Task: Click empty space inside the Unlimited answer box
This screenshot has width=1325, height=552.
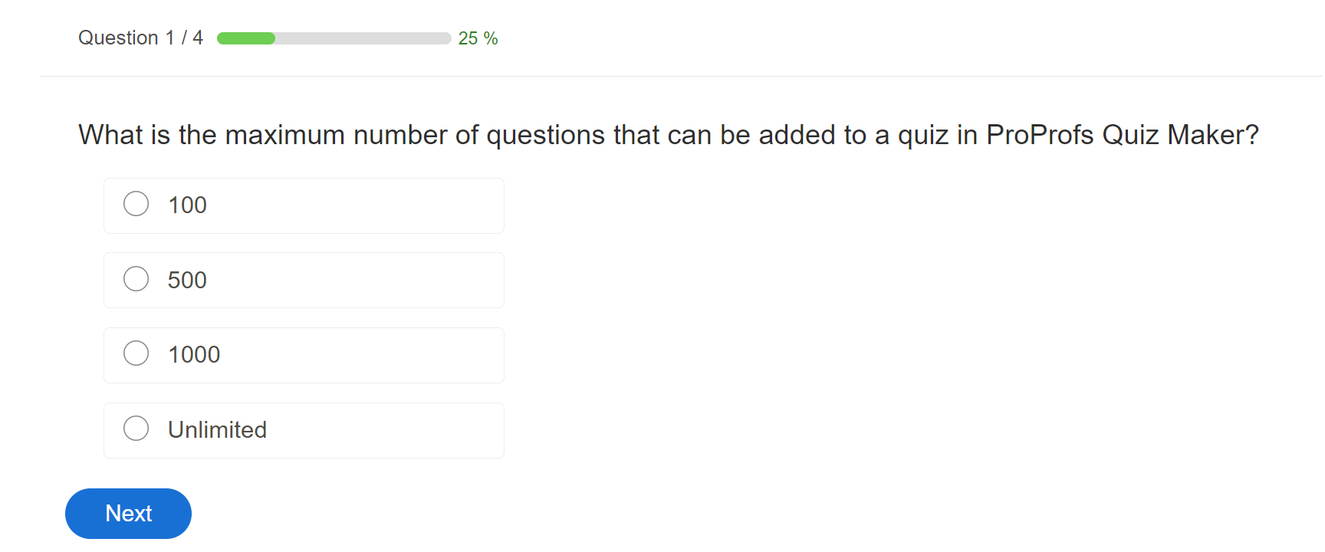Action: (x=383, y=430)
